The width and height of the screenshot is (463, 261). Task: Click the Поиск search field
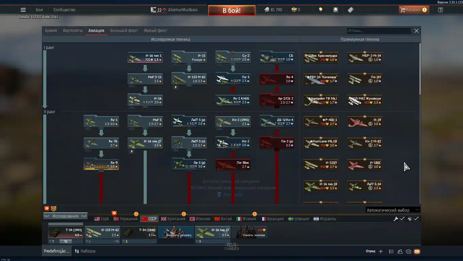click(x=379, y=31)
